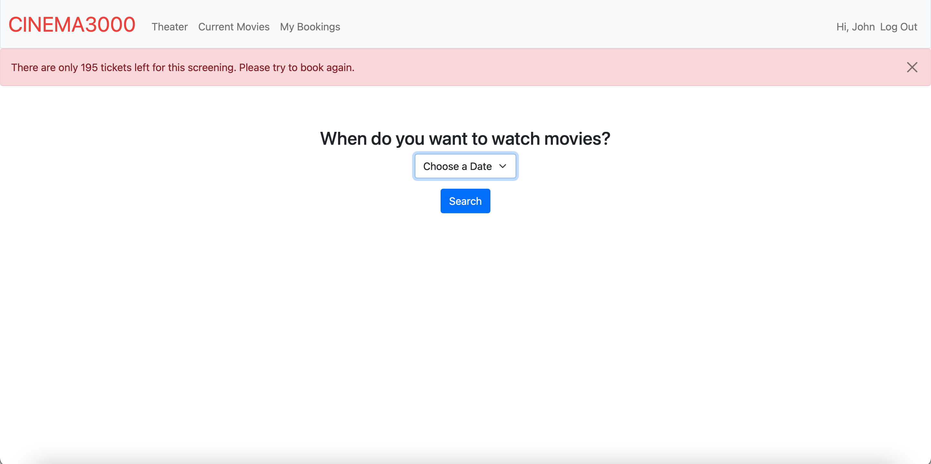Click the chevron arrow in the date selector
931x464 pixels.
502,166
